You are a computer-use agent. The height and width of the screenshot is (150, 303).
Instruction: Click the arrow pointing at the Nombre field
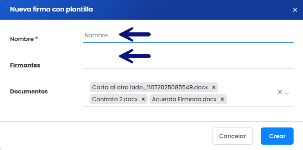click(x=135, y=34)
